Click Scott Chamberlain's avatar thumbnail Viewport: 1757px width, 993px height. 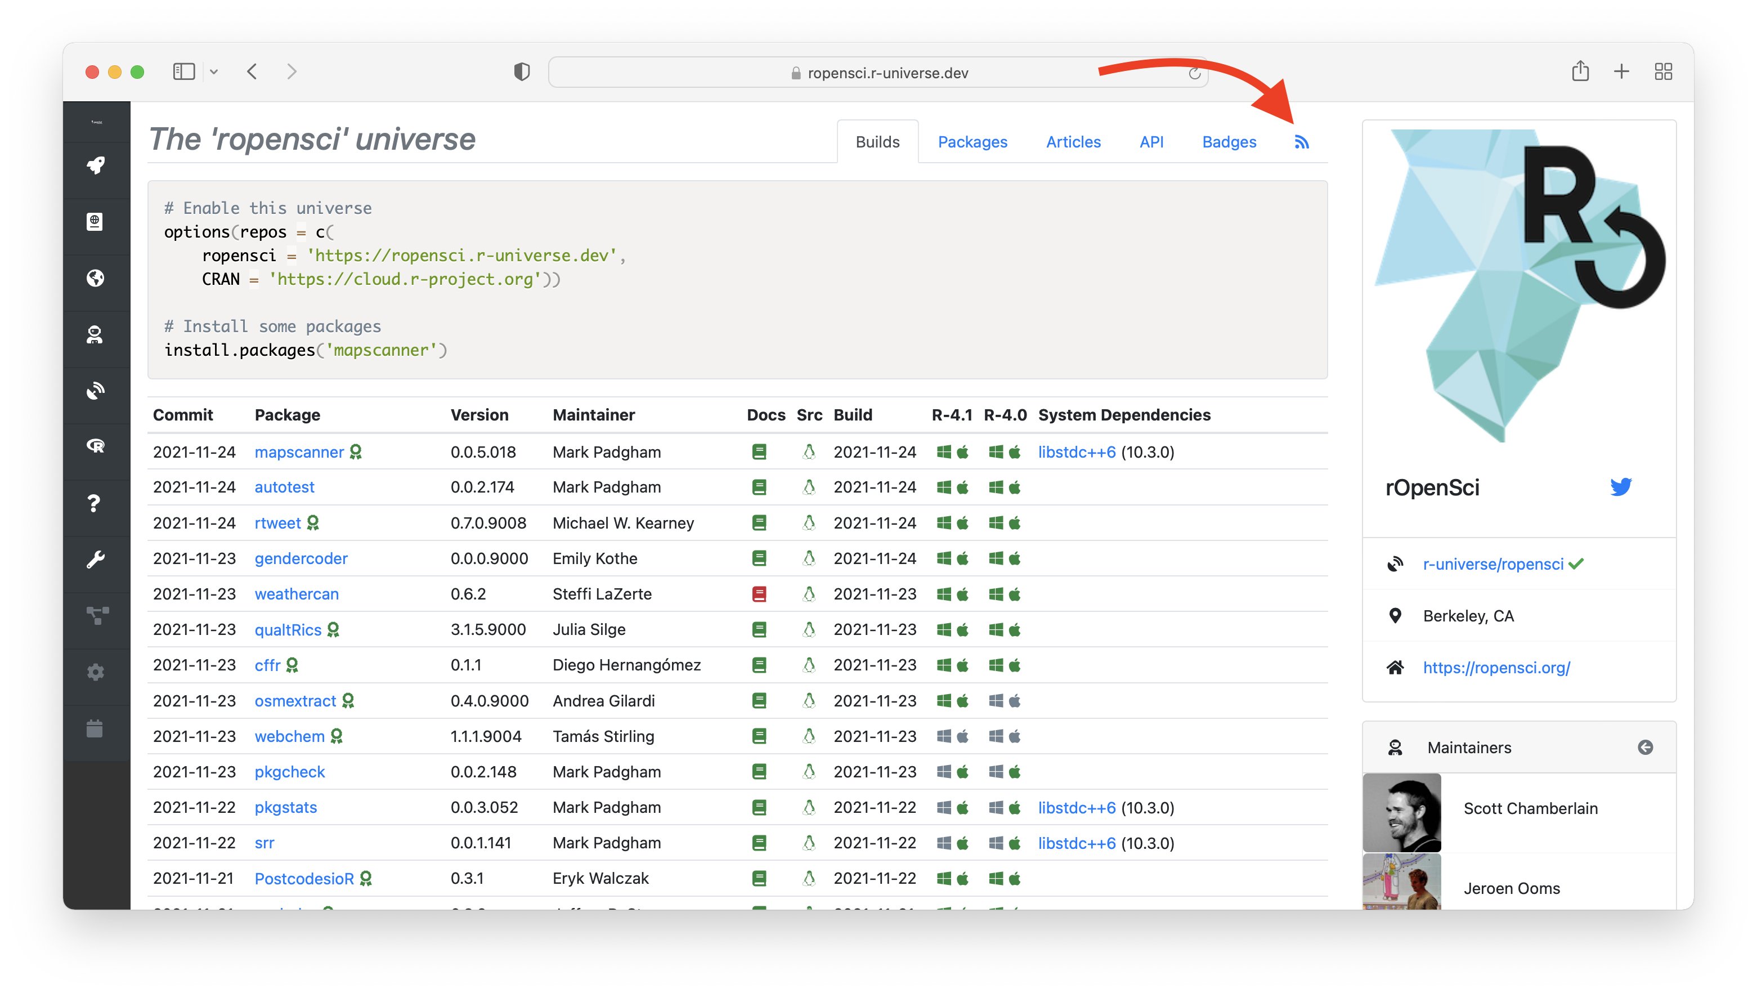tap(1402, 812)
